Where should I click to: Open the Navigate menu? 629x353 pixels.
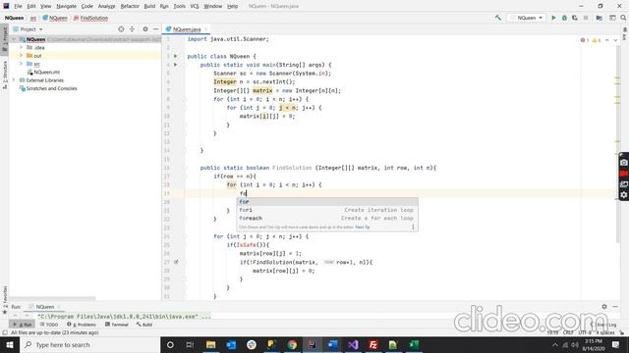[x=66, y=6]
